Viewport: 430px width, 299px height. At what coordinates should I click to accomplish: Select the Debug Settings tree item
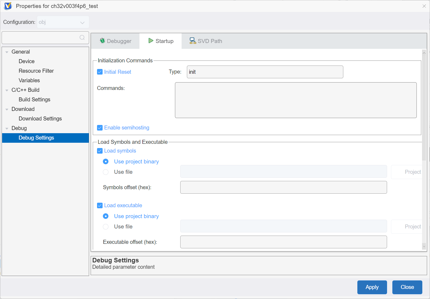pos(45,138)
